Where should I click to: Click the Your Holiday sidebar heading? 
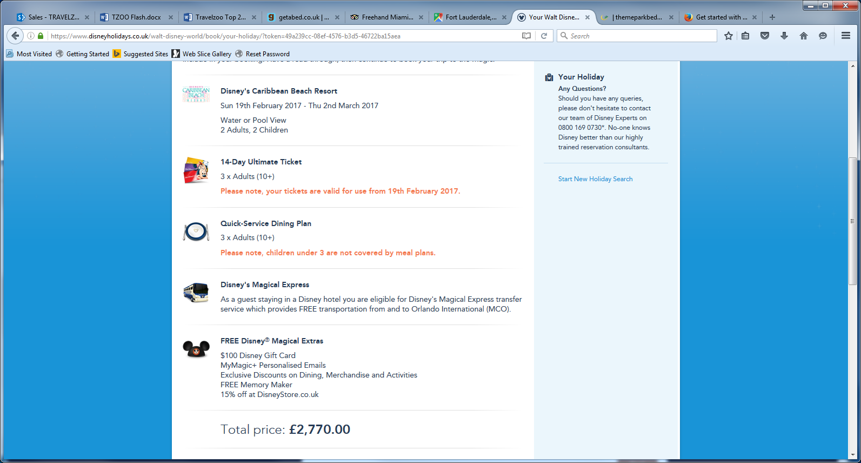pyautogui.click(x=581, y=77)
